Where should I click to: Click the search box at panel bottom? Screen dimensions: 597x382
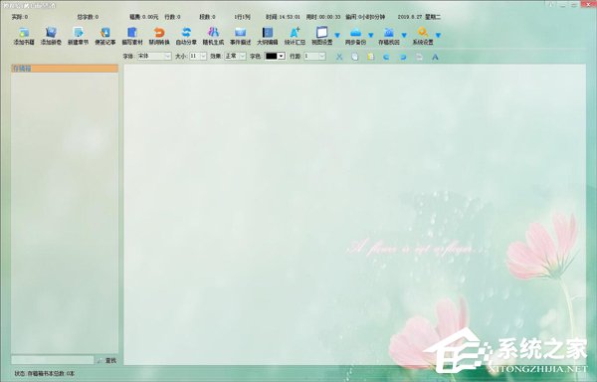[53, 360]
